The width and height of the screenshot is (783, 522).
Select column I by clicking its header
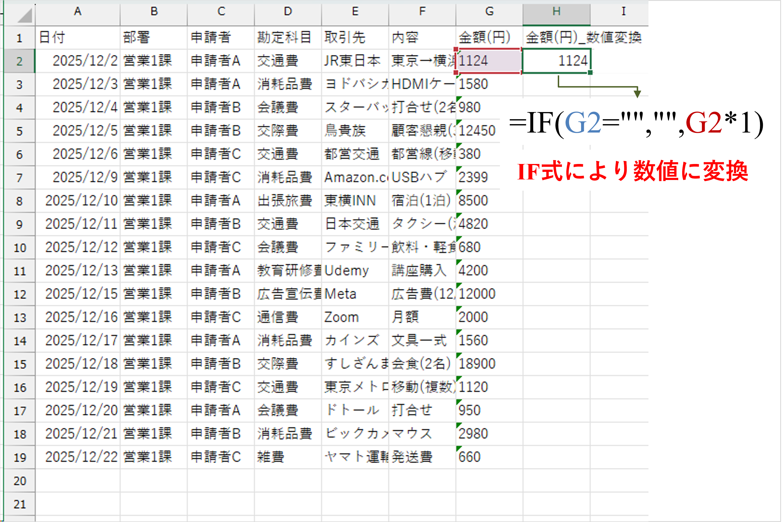pos(623,12)
